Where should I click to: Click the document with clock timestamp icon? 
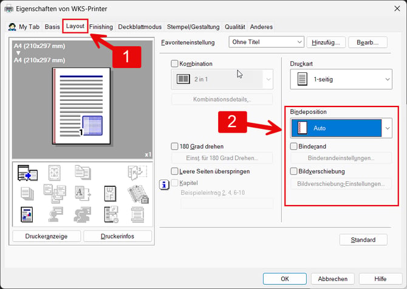tap(111, 214)
